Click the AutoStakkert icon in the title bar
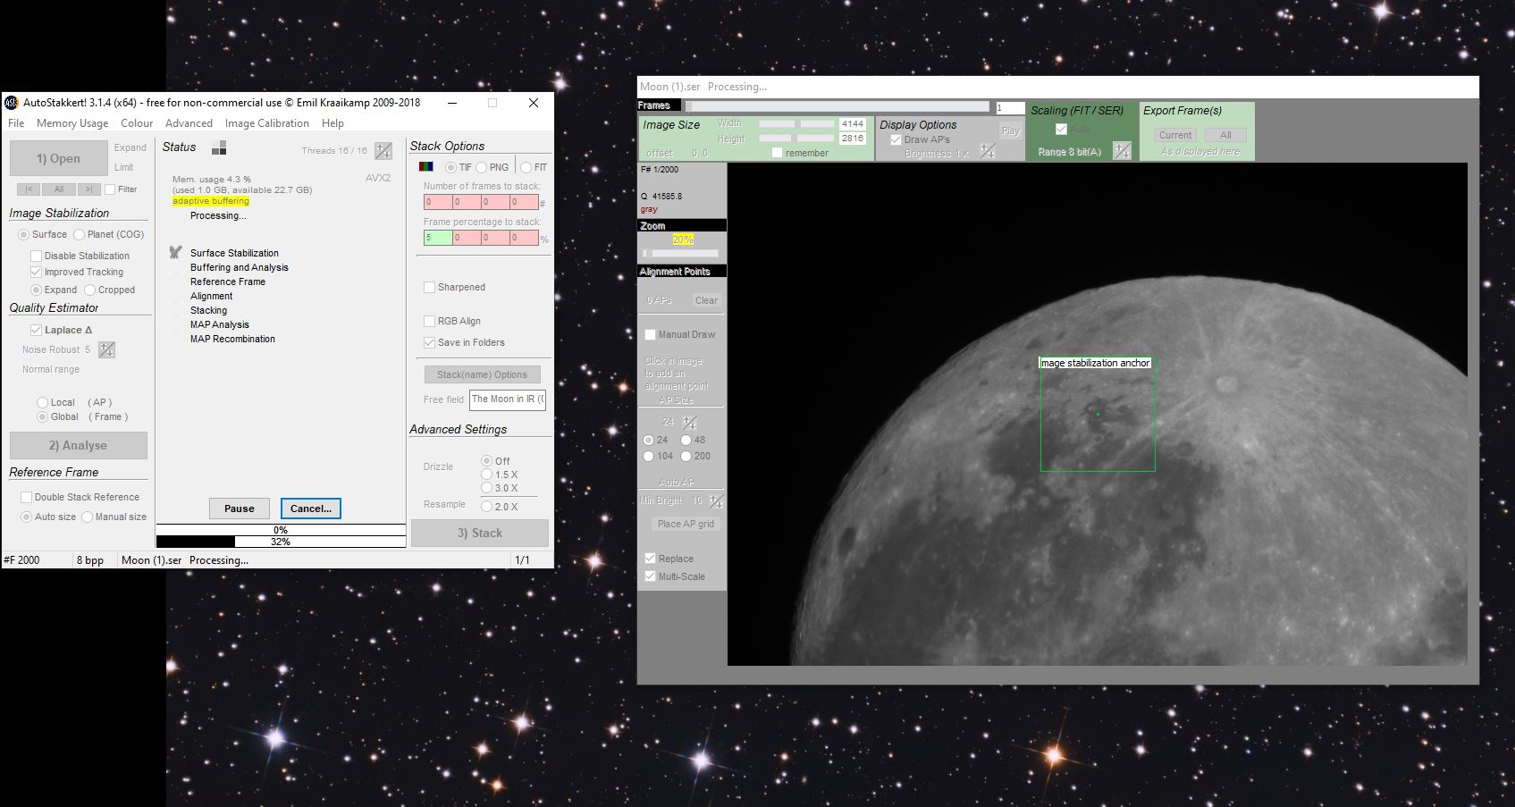Image resolution: width=1515 pixels, height=807 pixels. tap(11, 103)
